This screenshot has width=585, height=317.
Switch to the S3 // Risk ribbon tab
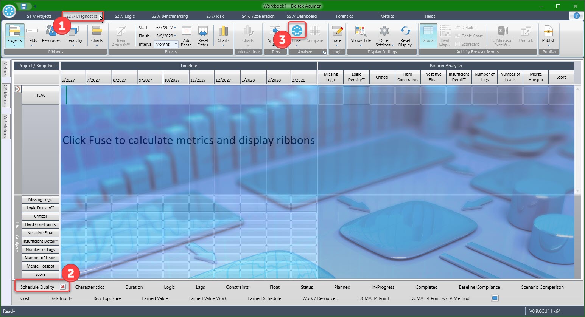[215, 16]
